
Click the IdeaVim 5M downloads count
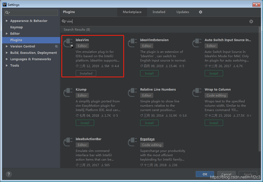(x=105, y=66)
